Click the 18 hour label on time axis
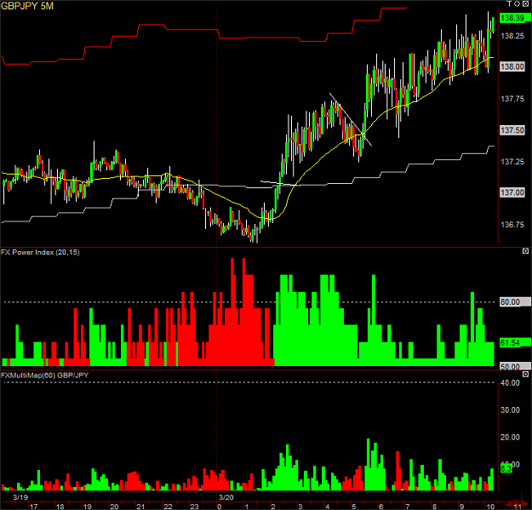532x510 pixels. [60, 507]
